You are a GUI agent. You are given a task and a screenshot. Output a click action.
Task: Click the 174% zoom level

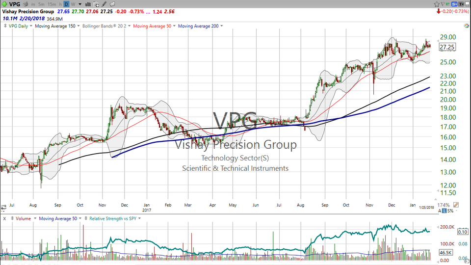(444, 205)
